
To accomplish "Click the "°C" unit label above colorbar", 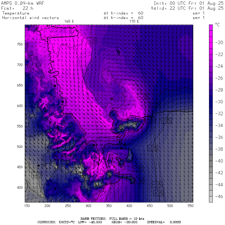I will [217, 25].
